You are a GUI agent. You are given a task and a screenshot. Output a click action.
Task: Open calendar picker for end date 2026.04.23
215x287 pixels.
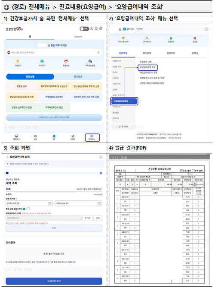(99, 203)
